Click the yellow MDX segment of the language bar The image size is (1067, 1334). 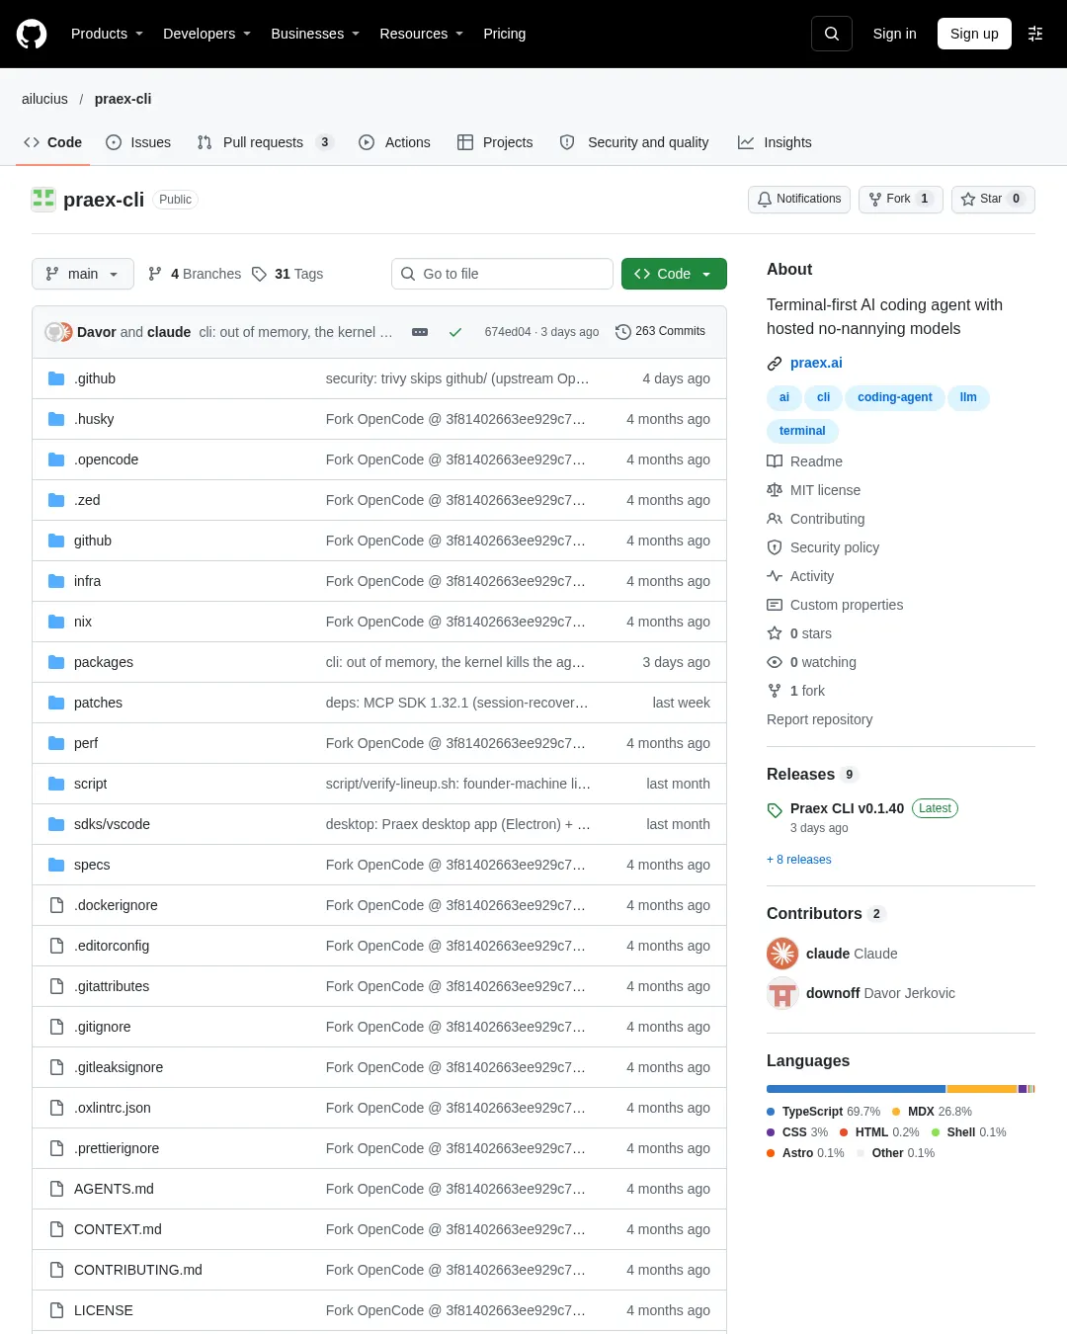click(982, 1089)
